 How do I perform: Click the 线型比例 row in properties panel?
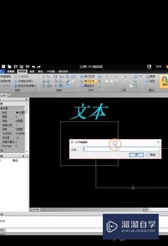(13, 125)
